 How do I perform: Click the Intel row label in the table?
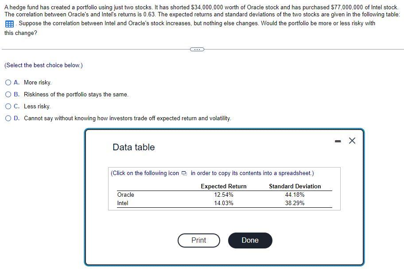(122, 203)
